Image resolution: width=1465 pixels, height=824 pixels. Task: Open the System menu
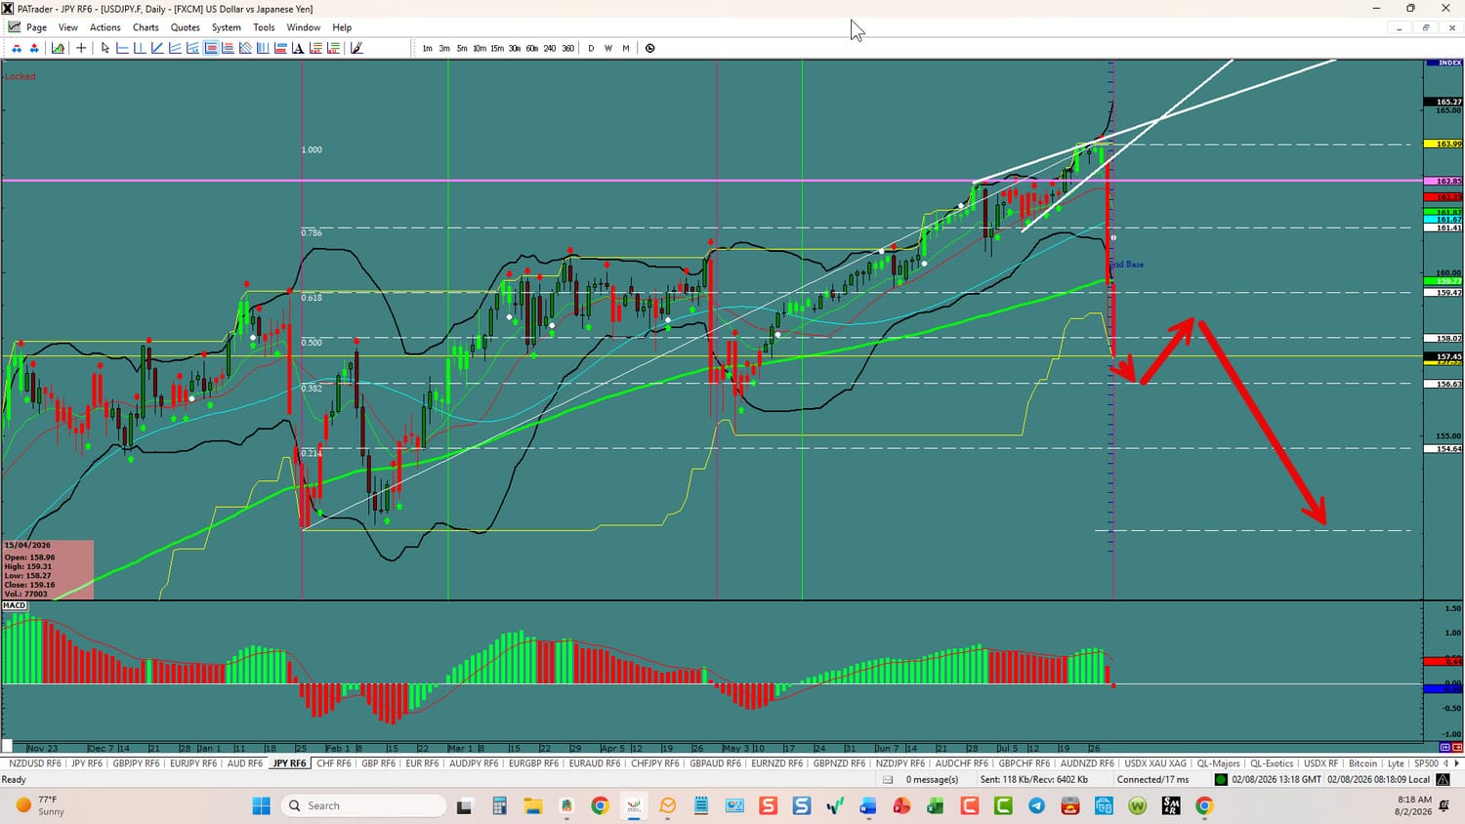click(x=227, y=27)
